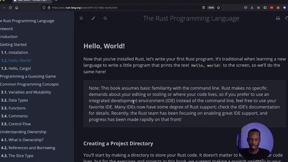Reset the 150% zoom level indicator
This screenshot has height=162, width=288.
211,8
